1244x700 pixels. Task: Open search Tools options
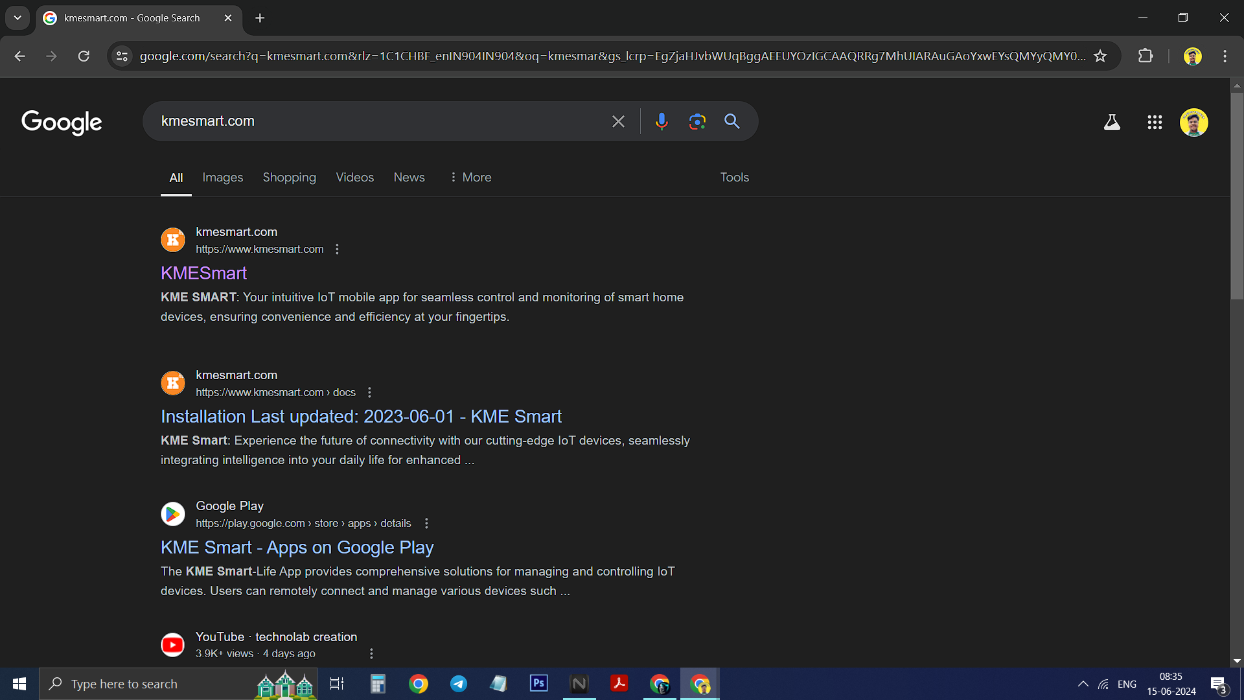point(734,178)
